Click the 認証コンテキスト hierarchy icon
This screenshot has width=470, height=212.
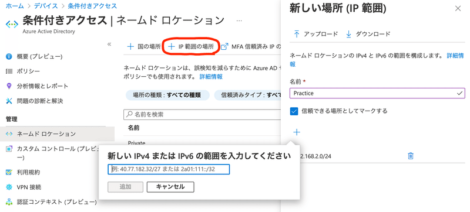click(9, 202)
